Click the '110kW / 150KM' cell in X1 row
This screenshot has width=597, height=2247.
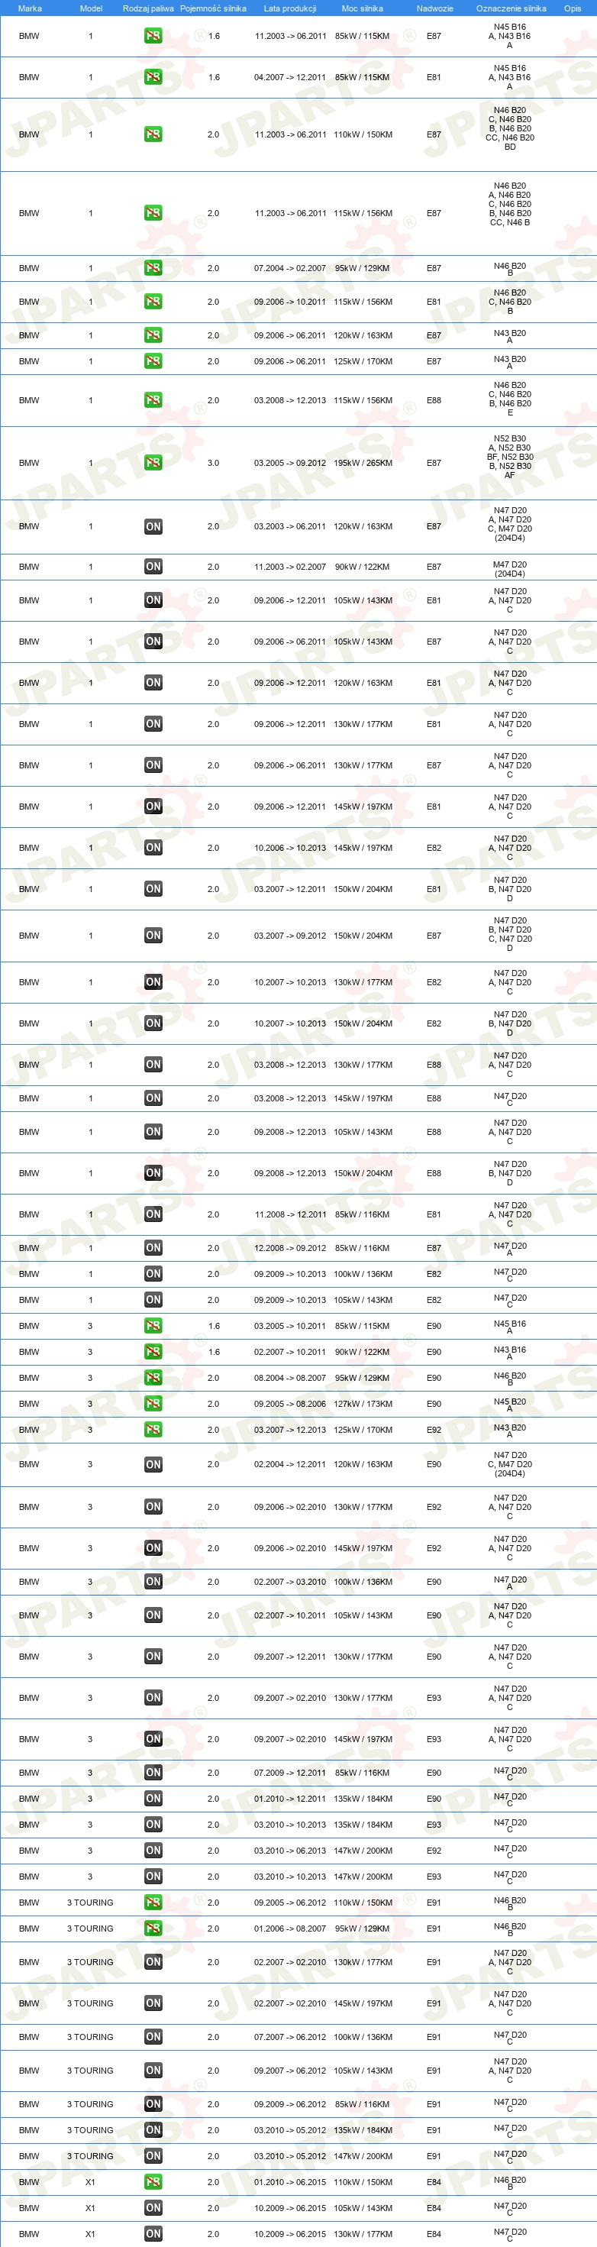(x=363, y=2182)
